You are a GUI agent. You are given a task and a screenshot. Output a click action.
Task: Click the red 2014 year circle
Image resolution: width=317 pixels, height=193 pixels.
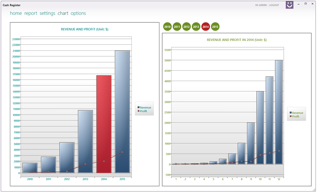pos(206,27)
